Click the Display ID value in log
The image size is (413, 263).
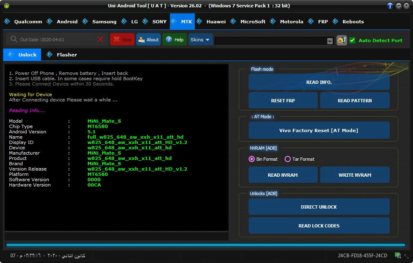point(137,142)
